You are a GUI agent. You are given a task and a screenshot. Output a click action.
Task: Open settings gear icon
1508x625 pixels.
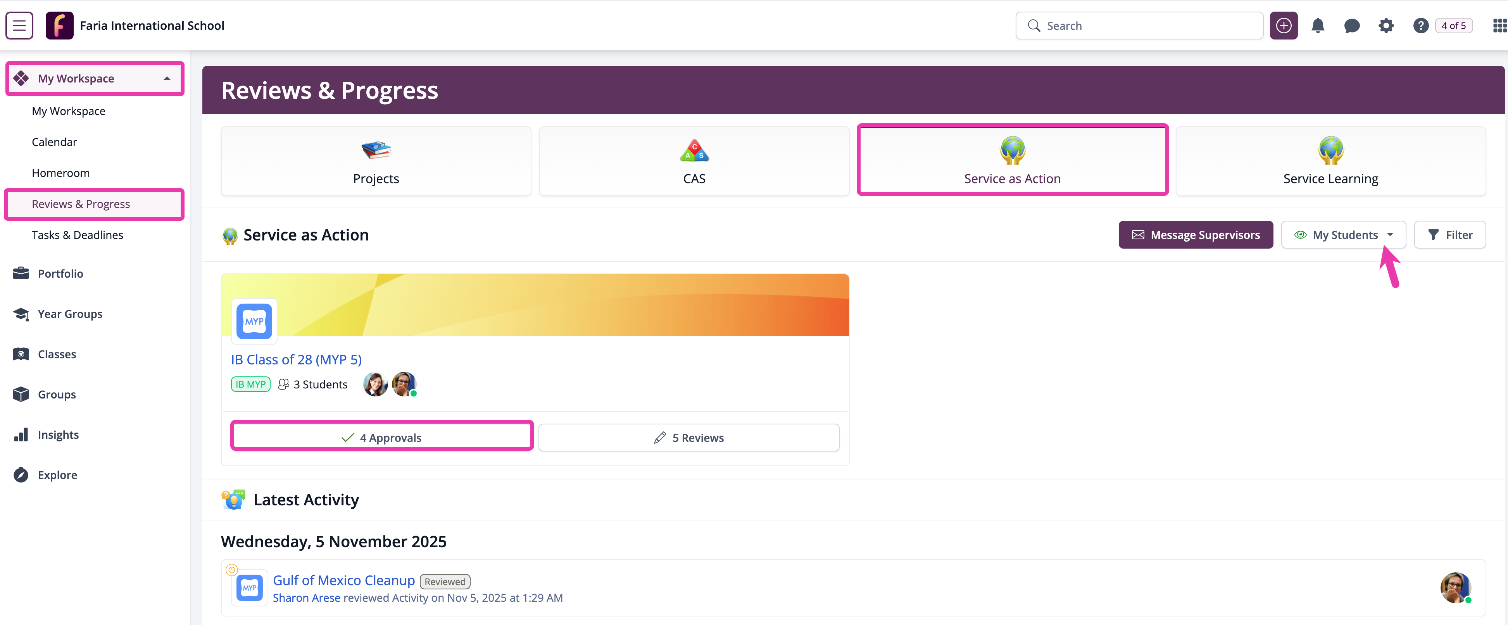1385,26
